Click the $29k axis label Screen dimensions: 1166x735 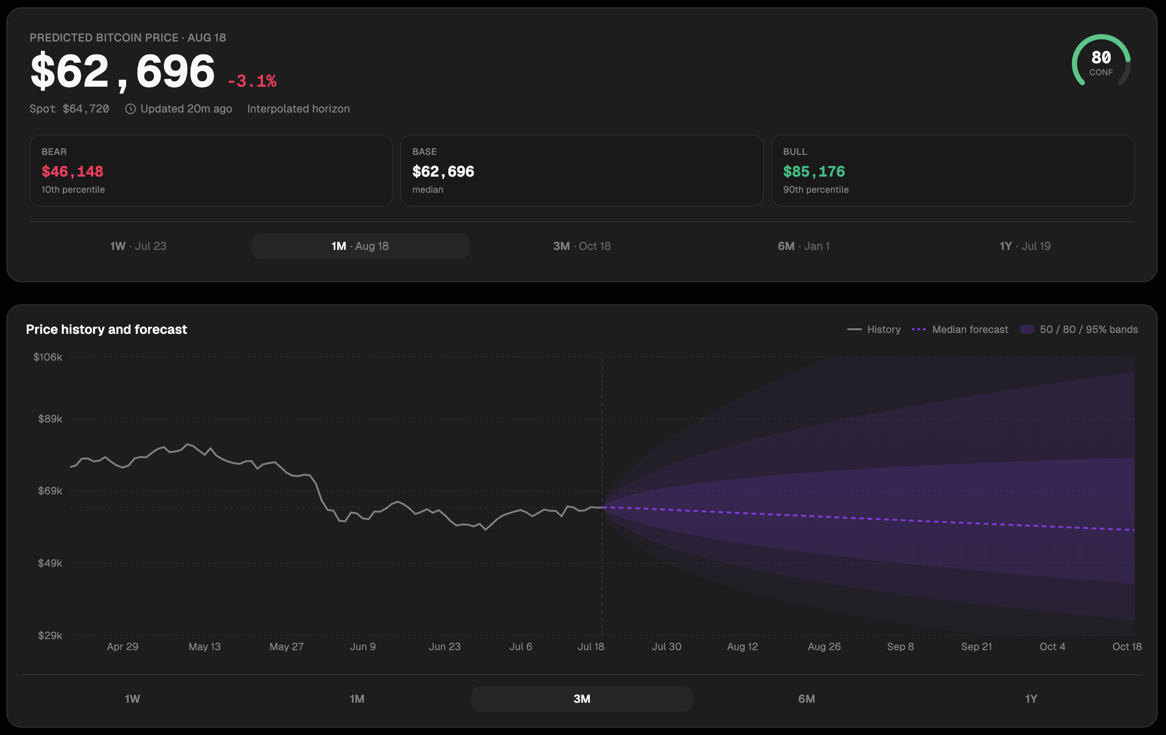click(x=50, y=635)
